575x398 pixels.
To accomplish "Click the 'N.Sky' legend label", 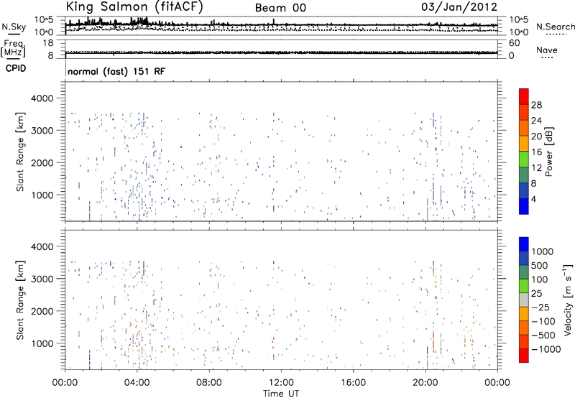I will click(x=14, y=27).
